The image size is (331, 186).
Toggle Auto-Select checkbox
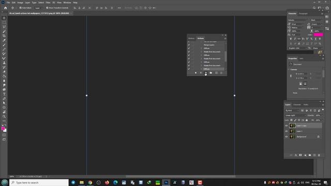pyautogui.click(x=21, y=8)
